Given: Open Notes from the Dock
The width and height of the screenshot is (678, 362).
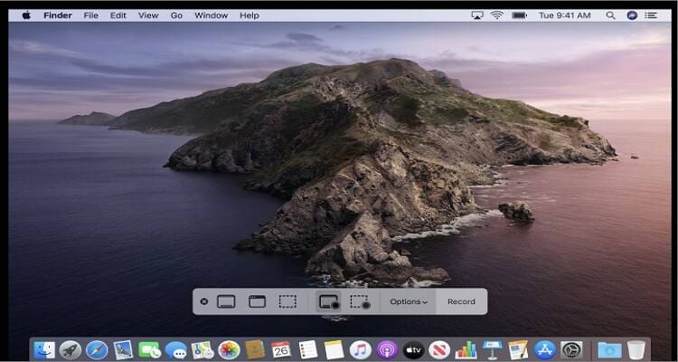Looking at the screenshot, I should click(x=334, y=349).
